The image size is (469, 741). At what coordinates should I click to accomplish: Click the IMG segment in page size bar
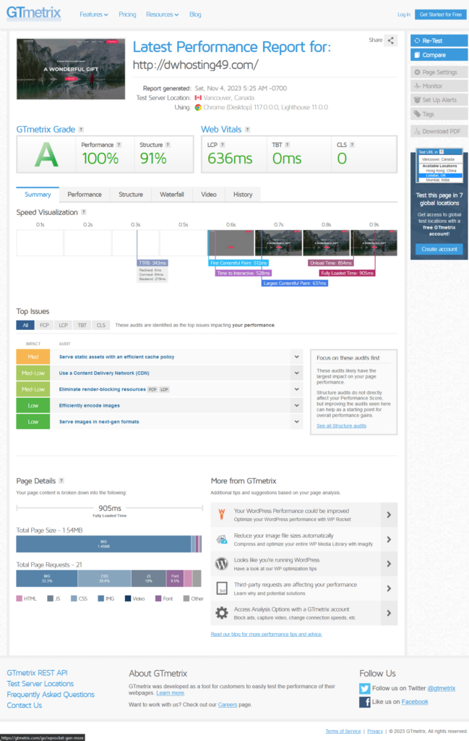coord(103,544)
